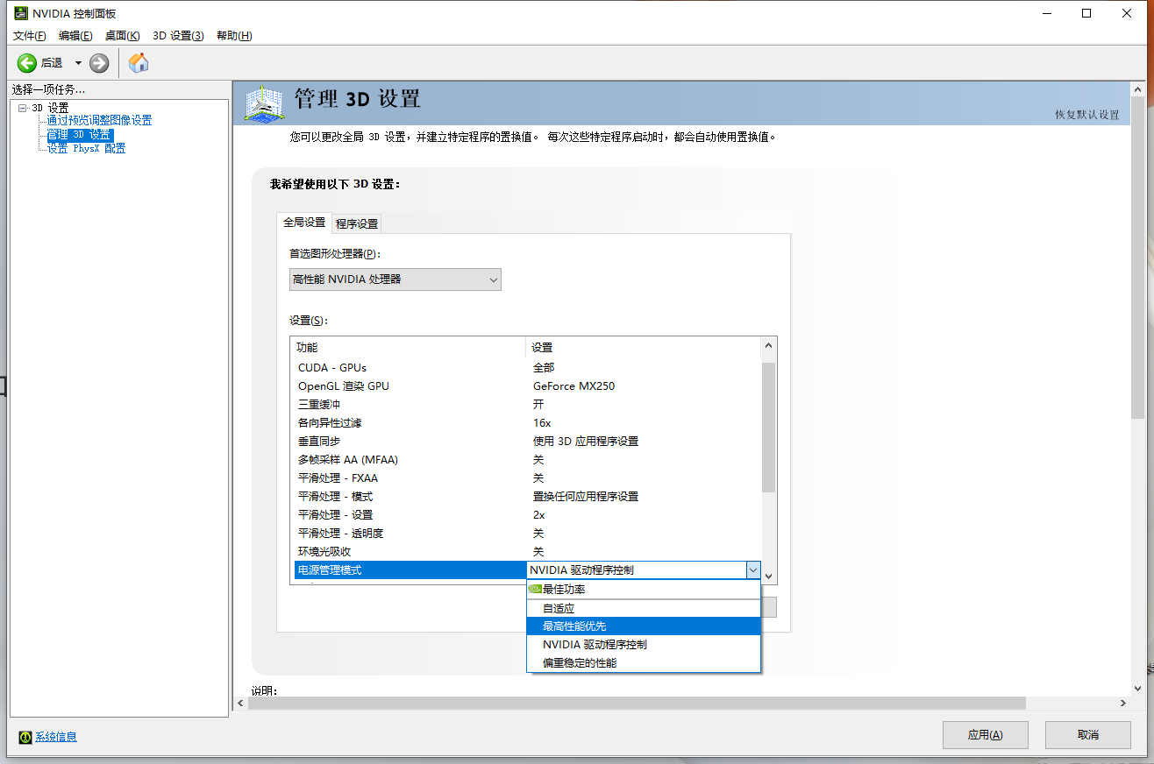Maximize the NVIDIA 控制面板 window
Image resolution: width=1154 pixels, height=764 pixels.
point(1086,13)
